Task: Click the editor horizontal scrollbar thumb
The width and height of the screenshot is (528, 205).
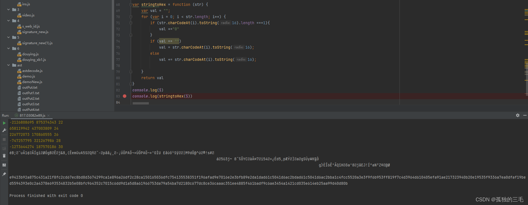Action: (x=141, y=103)
